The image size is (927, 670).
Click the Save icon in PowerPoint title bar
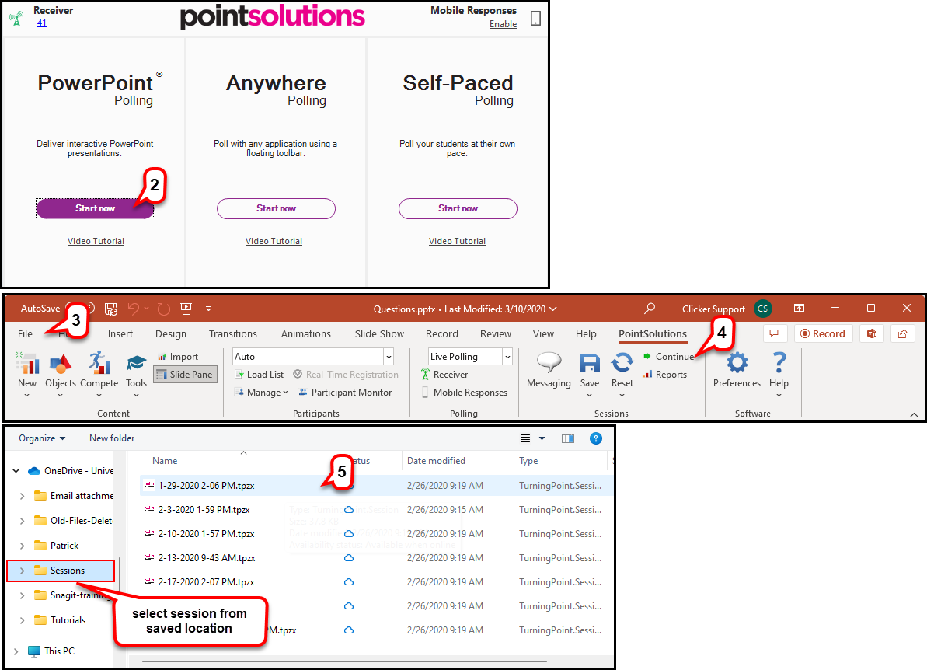click(110, 309)
